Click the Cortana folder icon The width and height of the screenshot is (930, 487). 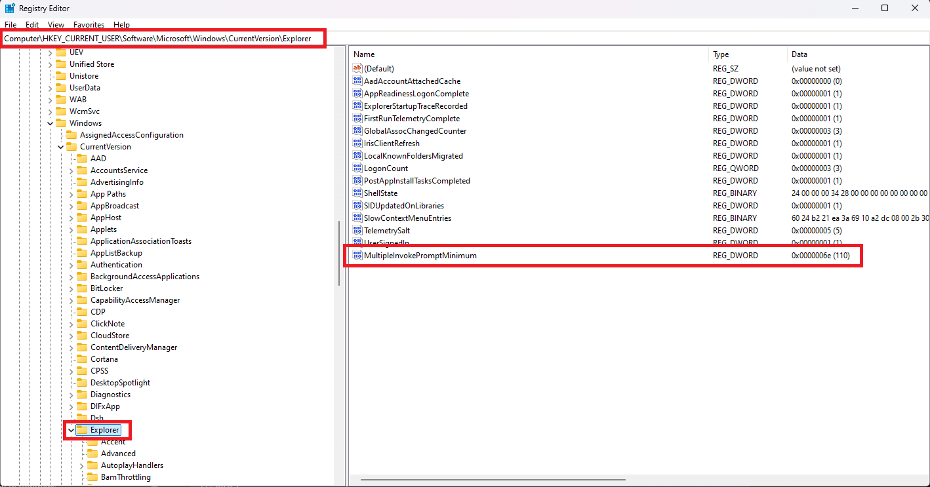pos(82,359)
